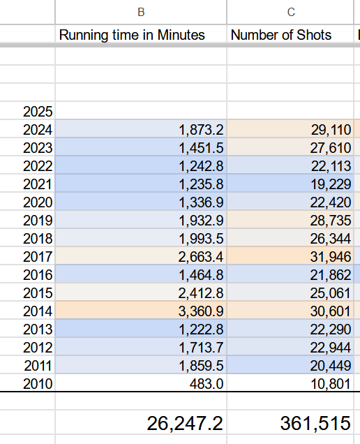Select the year 2024 cell
360x444 pixels.
click(x=27, y=129)
